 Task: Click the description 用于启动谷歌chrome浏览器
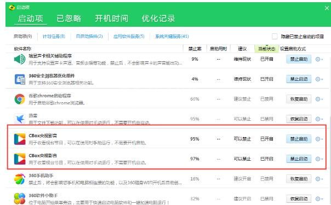click(x=57, y=103)
